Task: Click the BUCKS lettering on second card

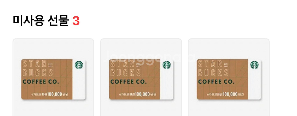Action: 126,73
